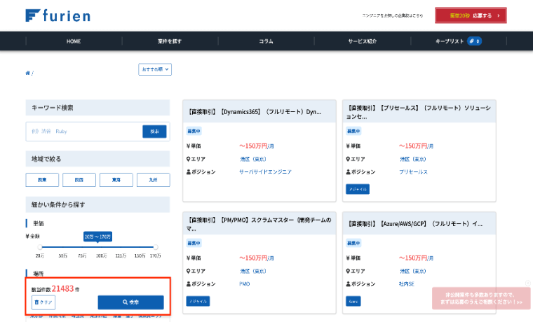Click 港区(東京) in the Azure/AWS/GCP card
The width and height of the screenshot is (533, 322).
point(413,271)
